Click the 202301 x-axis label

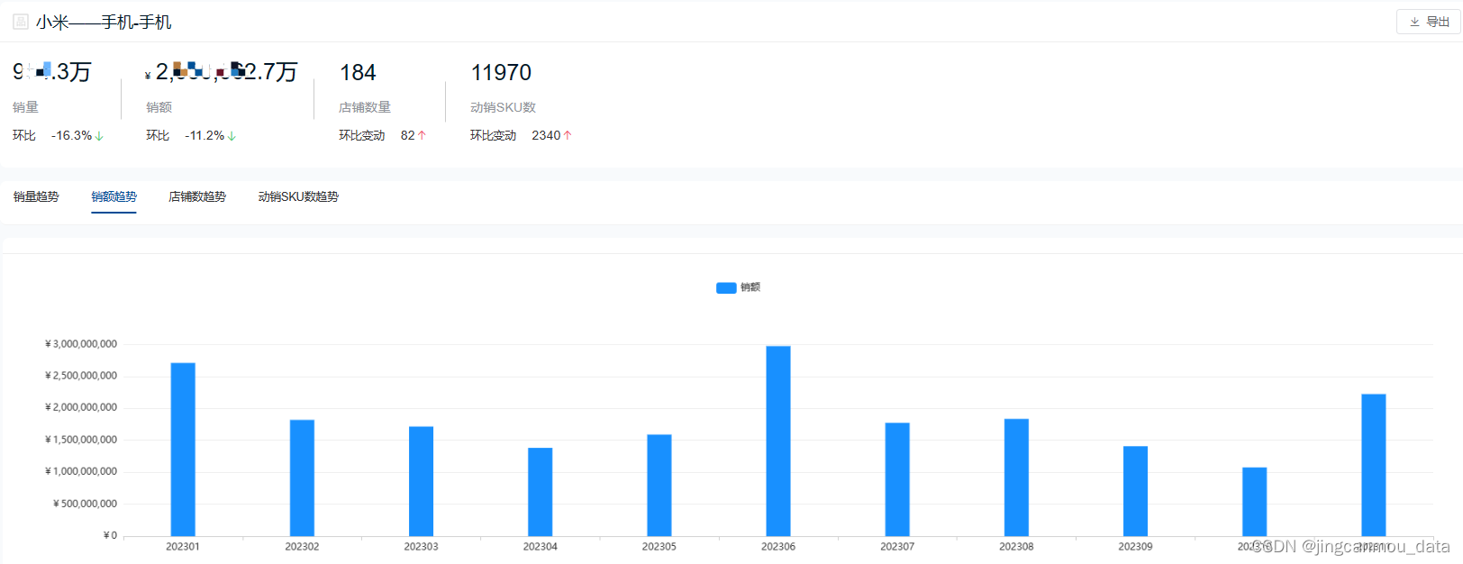coord(183,547)
